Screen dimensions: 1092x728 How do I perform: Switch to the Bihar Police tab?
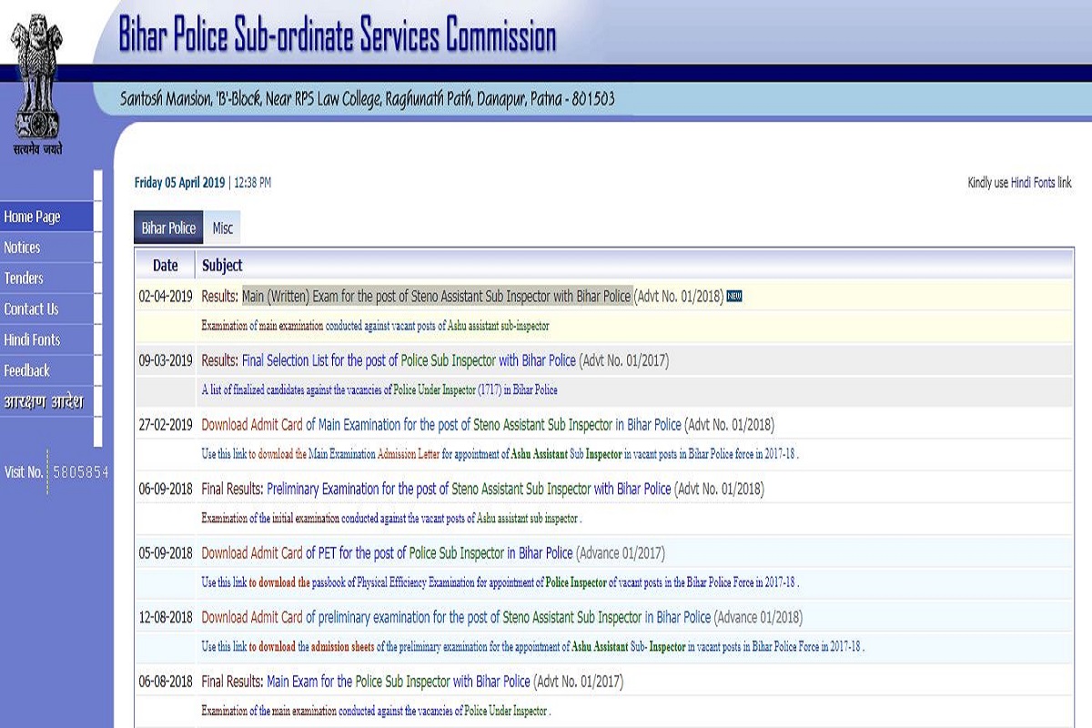coord(168,228)
